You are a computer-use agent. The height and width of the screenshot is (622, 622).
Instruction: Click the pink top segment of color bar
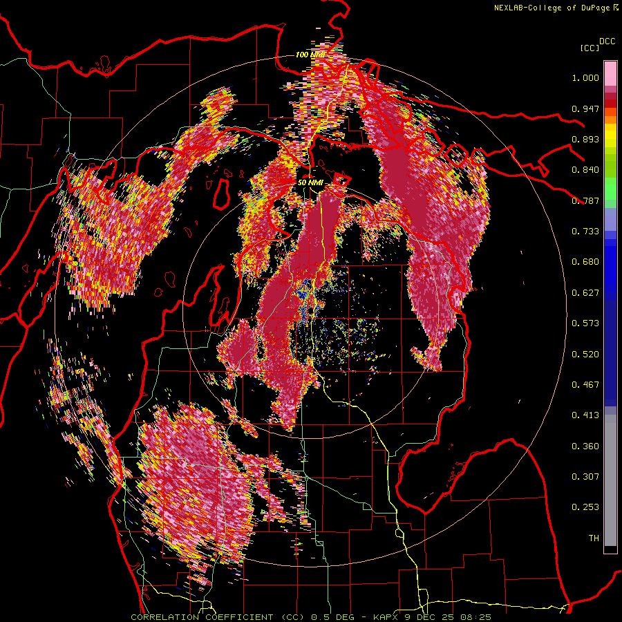(x=610, y=73)
